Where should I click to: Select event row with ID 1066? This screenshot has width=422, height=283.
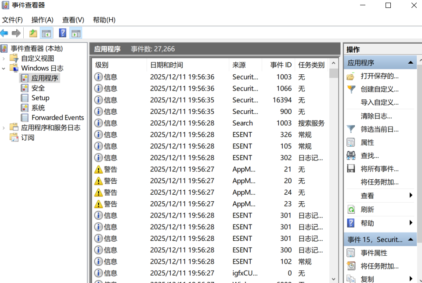[x=210, y=89]
